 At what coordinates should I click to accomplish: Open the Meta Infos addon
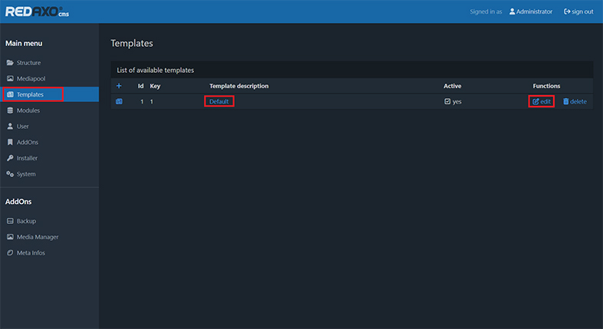(x=31, y=253)
